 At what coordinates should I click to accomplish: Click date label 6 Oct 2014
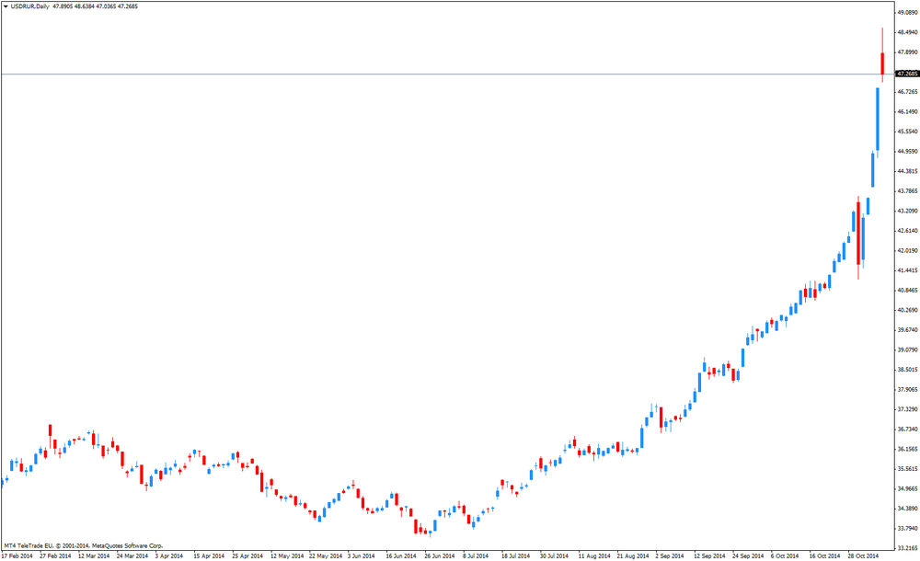click(785, 555)
